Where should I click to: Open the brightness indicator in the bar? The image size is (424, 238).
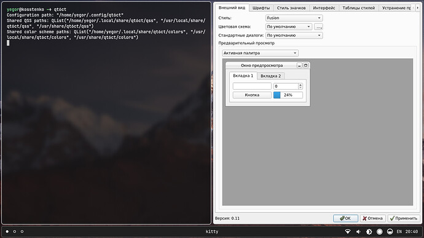tap(369, 231)
